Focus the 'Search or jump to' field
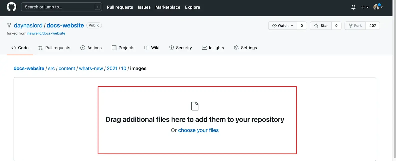The width and height of the screenshot is (396, 161). coord(59,7)
